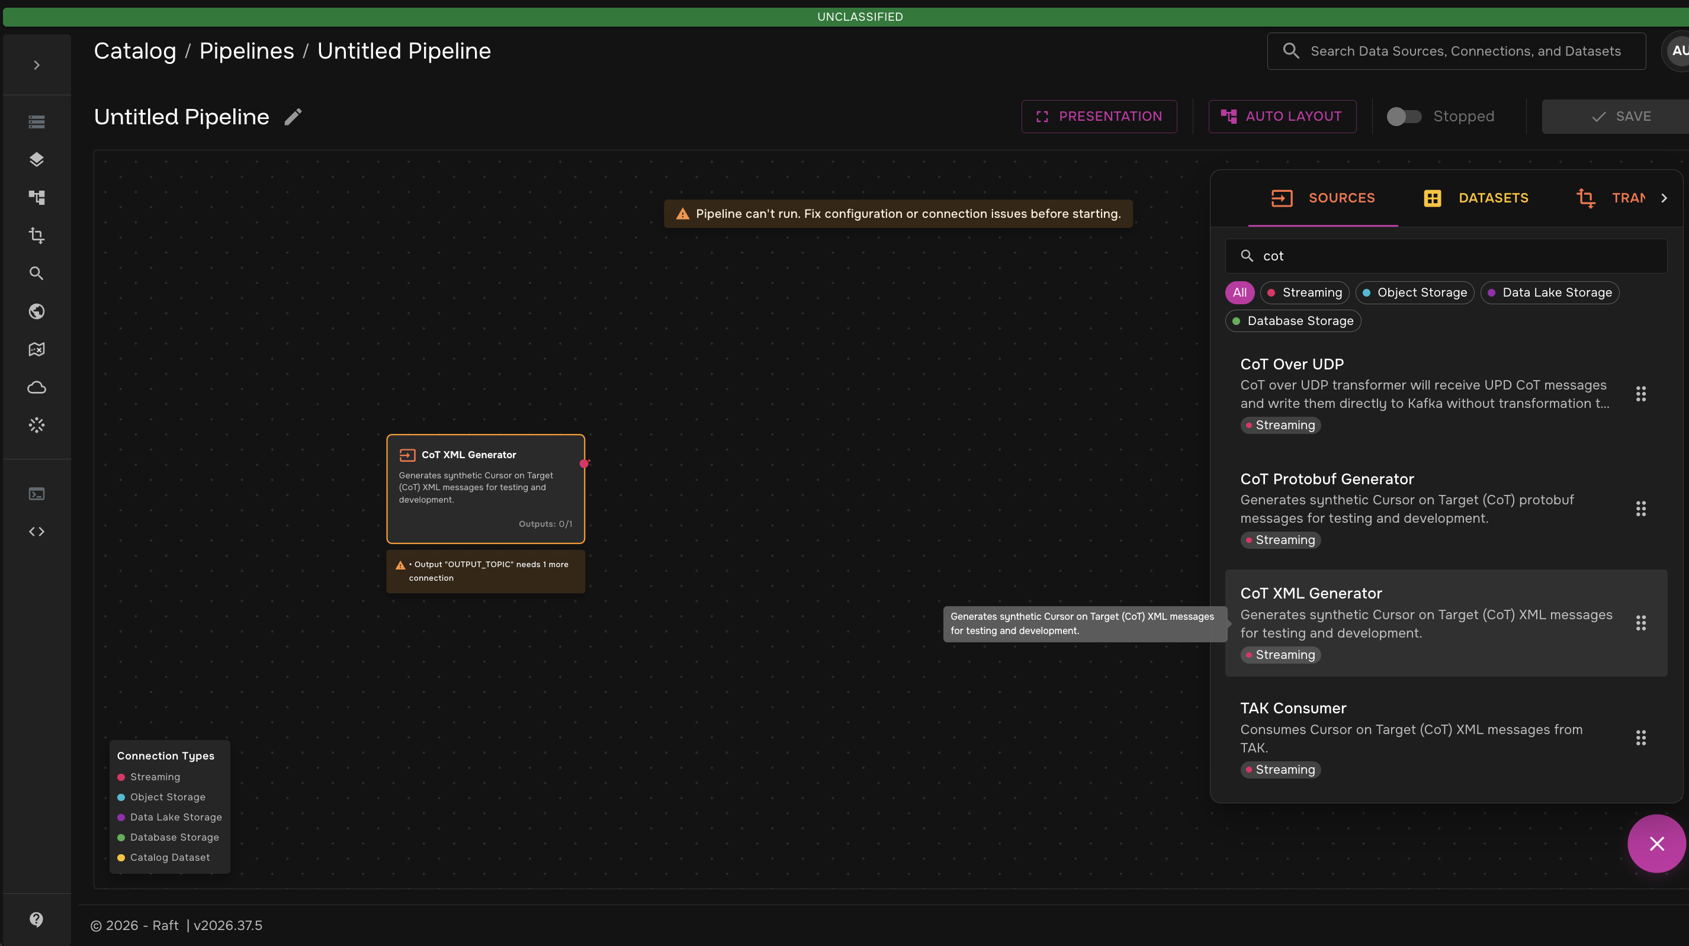Select the TAK Consumer source item
The image size is (1689, 946).
(1446, 738)
